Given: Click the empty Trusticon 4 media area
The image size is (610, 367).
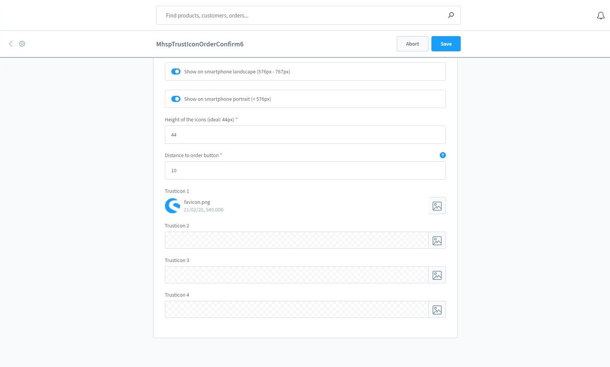Looking at the screenshot, I should pos(297,310).
